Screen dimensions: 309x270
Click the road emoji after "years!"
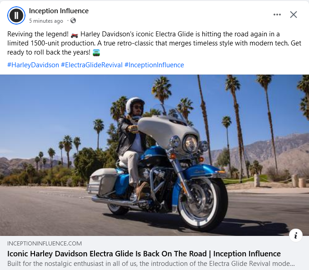click(x=96, y=53)
